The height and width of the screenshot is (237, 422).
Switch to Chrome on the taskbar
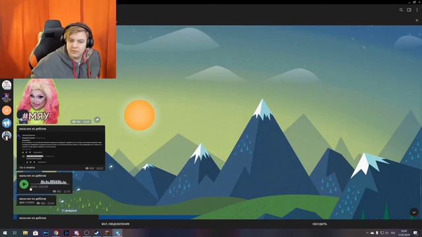56,233
